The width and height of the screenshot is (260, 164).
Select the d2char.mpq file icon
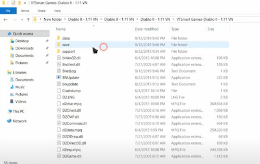(x=58, y=104)
